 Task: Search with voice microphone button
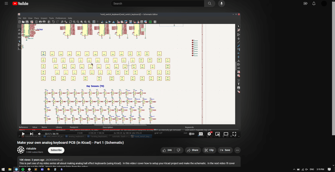pos(222,3)
